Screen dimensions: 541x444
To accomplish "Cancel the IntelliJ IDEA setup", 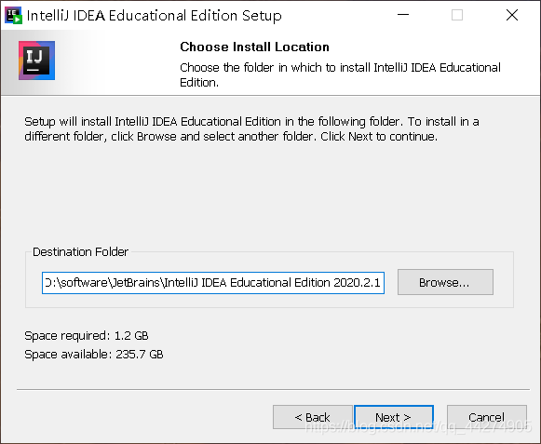I will [x=486, y=417].
